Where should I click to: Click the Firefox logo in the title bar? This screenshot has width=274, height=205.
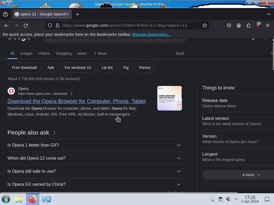pos(3,3)
